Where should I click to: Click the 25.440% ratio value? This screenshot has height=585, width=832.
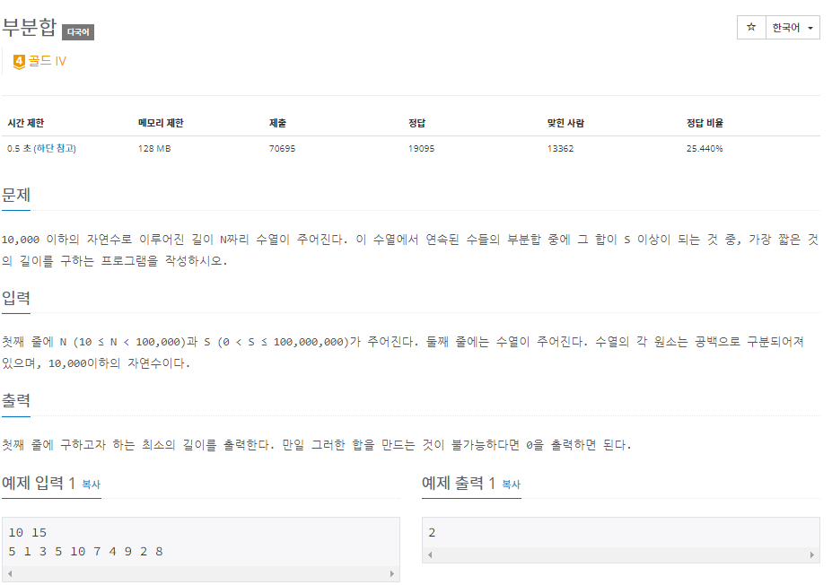(x=705, y=149)
